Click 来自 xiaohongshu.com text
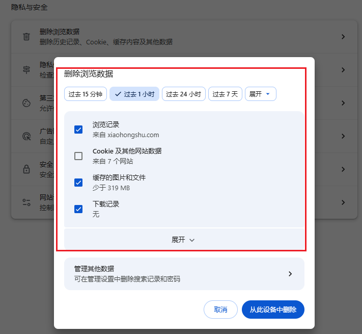 [126, 135]
